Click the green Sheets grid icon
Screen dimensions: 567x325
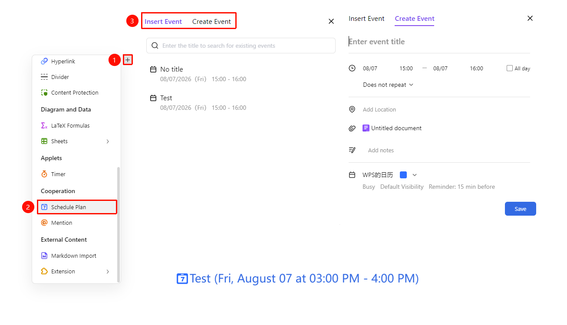pos(44,141)
